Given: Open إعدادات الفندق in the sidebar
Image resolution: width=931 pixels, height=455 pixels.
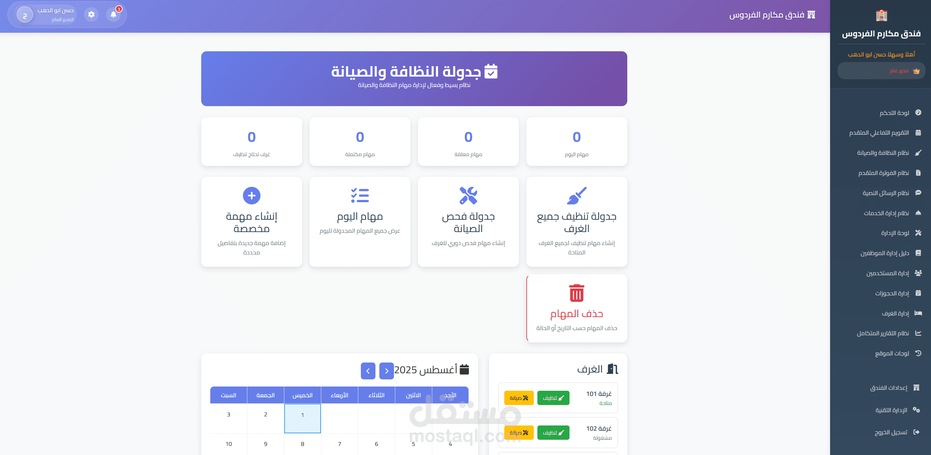Looking at the screenshot, I should [x=888, y=388].
